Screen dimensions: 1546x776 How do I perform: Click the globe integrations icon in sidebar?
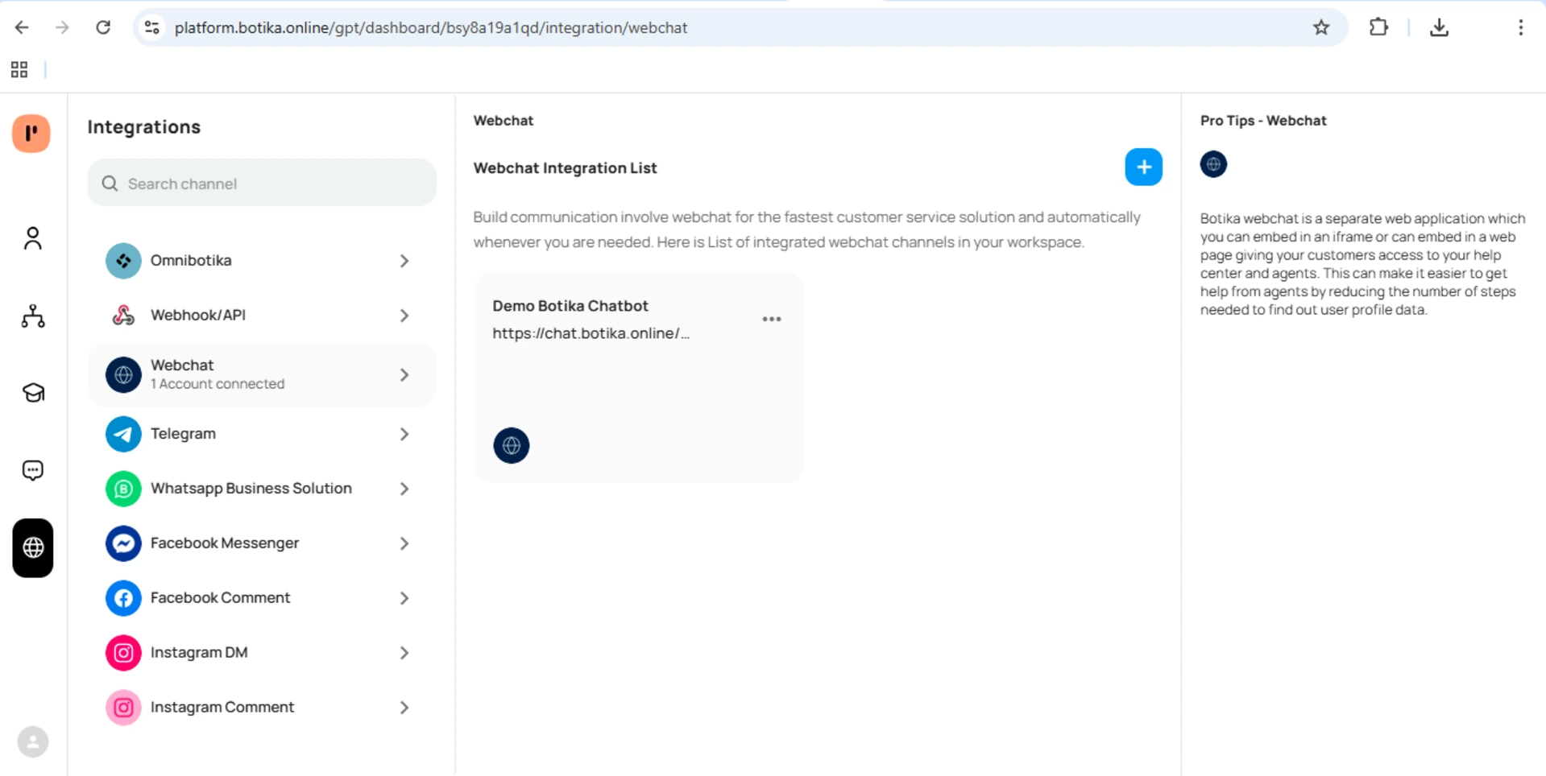[32, 548]
